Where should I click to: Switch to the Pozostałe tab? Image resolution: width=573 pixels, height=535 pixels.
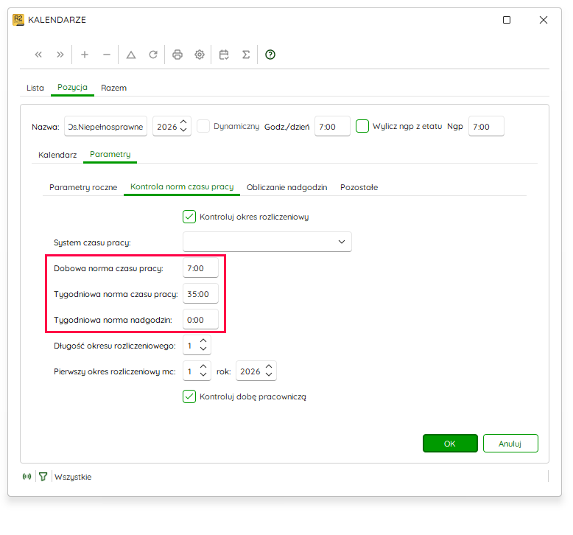point(359,187)
